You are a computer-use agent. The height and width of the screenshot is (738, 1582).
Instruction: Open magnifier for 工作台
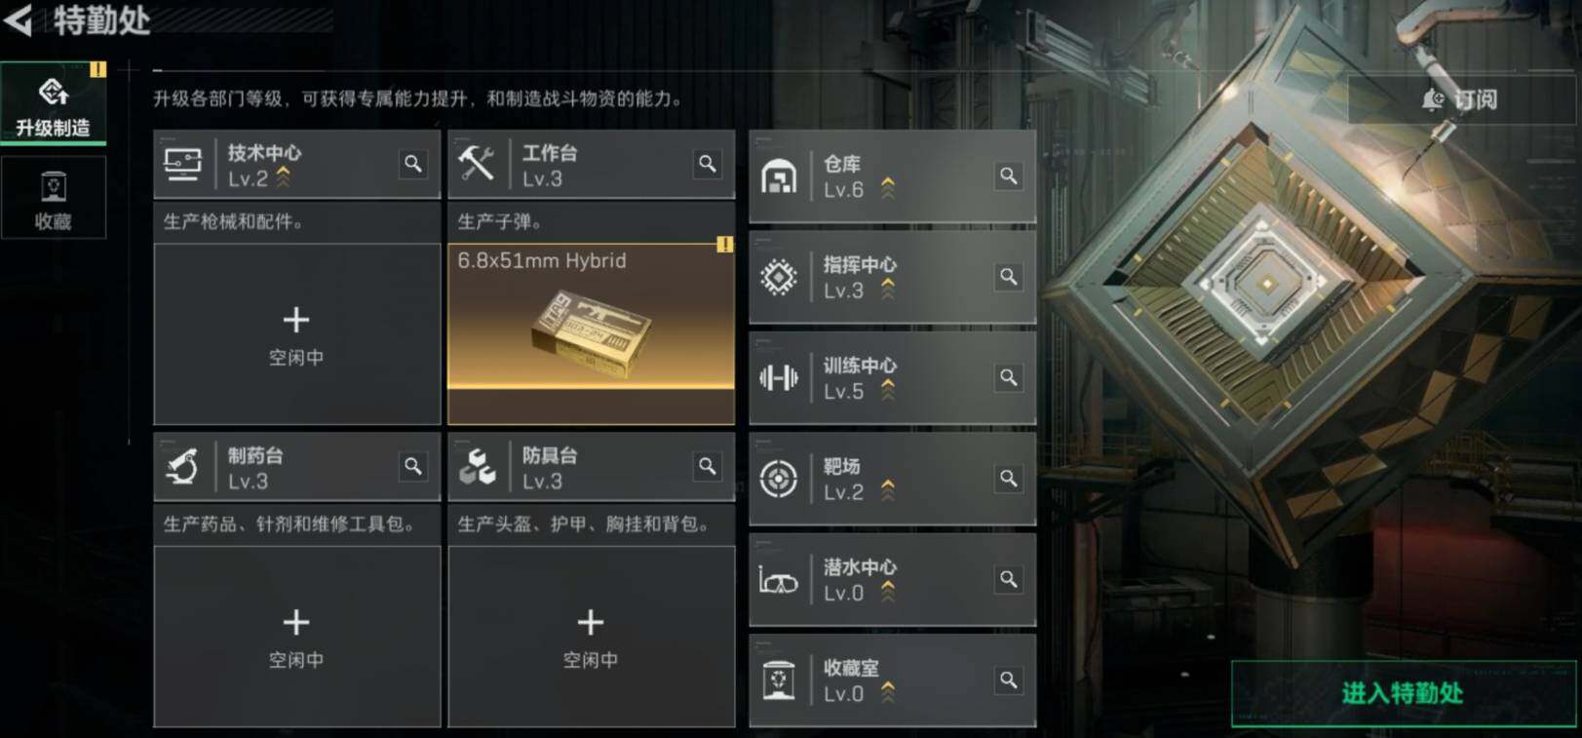708,164
